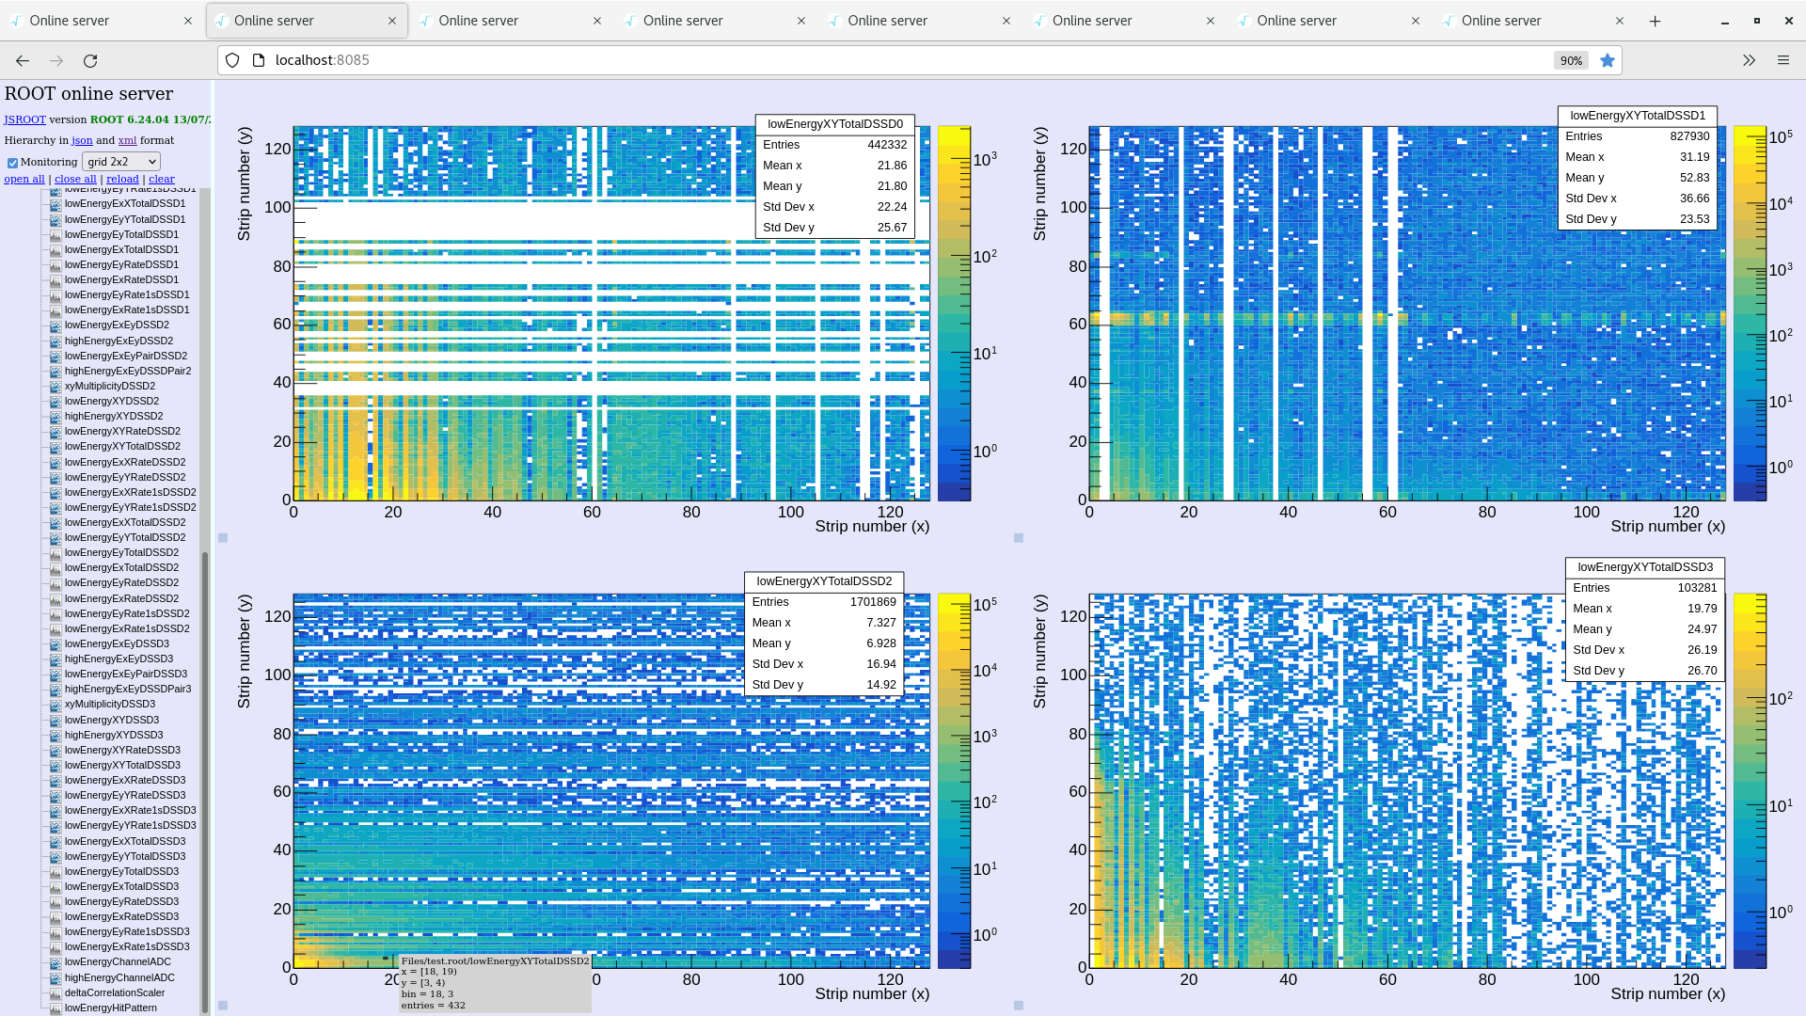Click the 'reload' hierarchy link
Viewport: 1806px width, 1016px height.
coord(122,179)
